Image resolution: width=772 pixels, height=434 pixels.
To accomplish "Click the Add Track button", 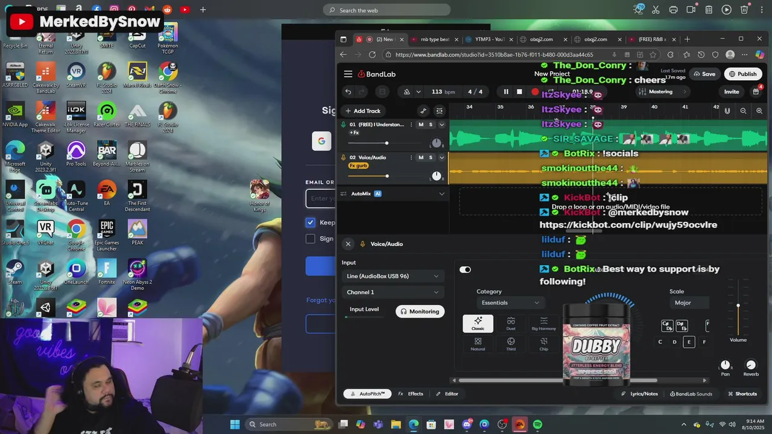I will [x=362, y=111].
